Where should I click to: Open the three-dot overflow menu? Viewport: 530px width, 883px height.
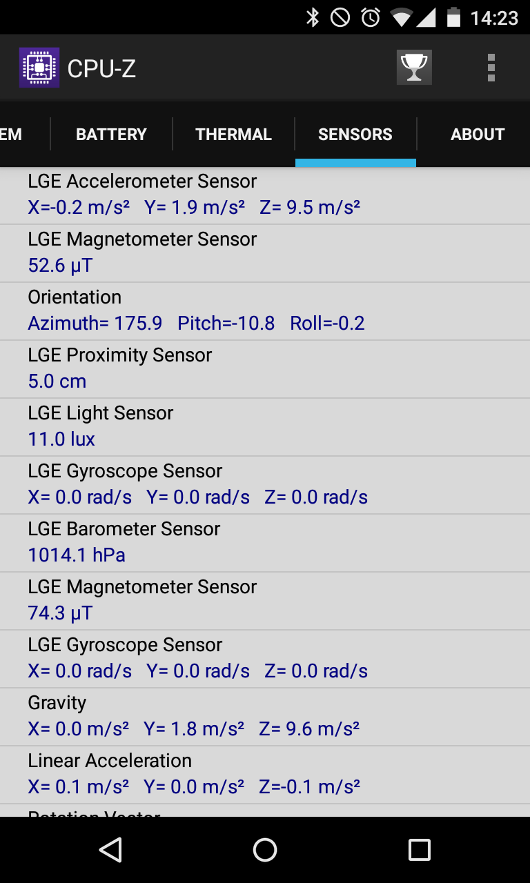(x=491, y=68)
